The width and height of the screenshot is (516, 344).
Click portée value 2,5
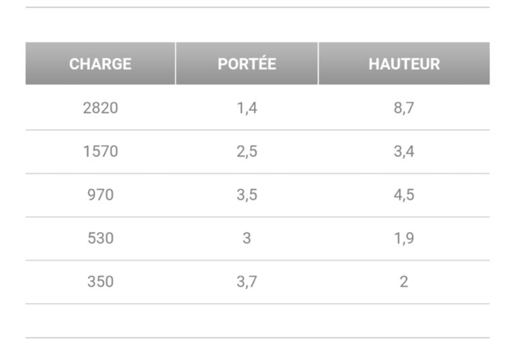coord(247,151)
